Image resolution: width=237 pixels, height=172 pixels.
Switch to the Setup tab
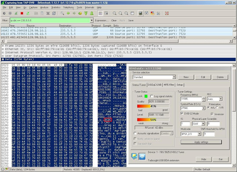click(180, 85)
